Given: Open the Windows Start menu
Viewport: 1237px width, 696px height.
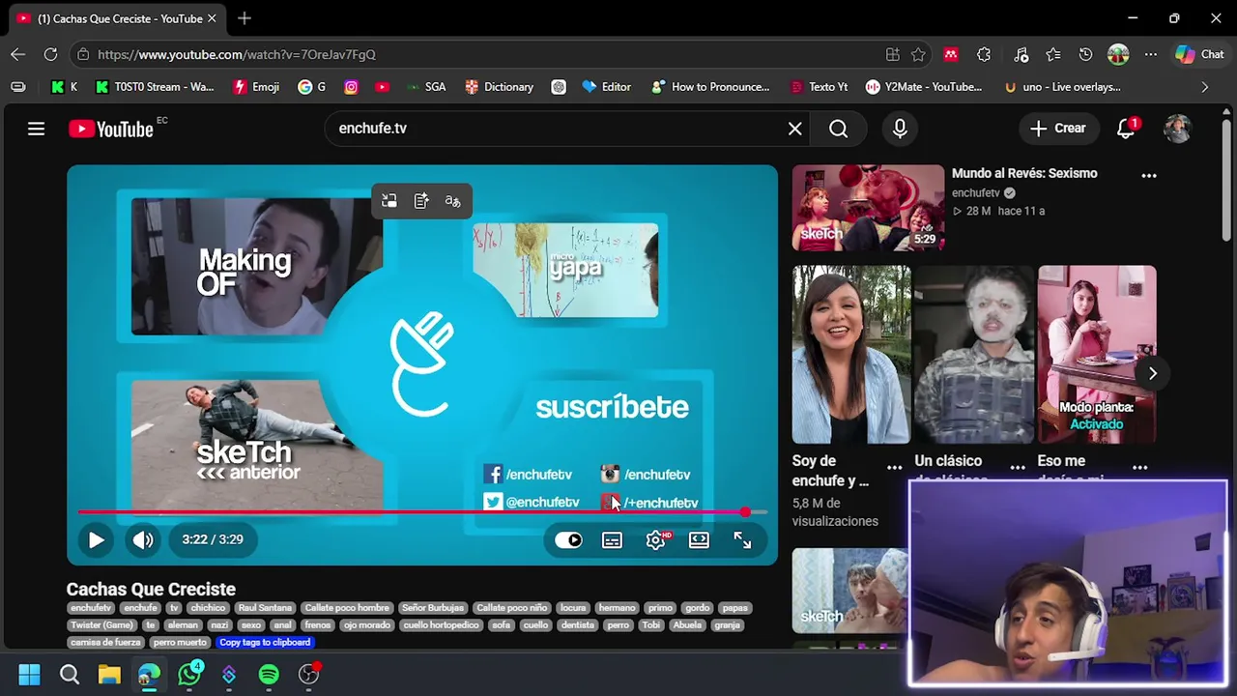Looking at the screenshot, I should [x=29, y=675].
